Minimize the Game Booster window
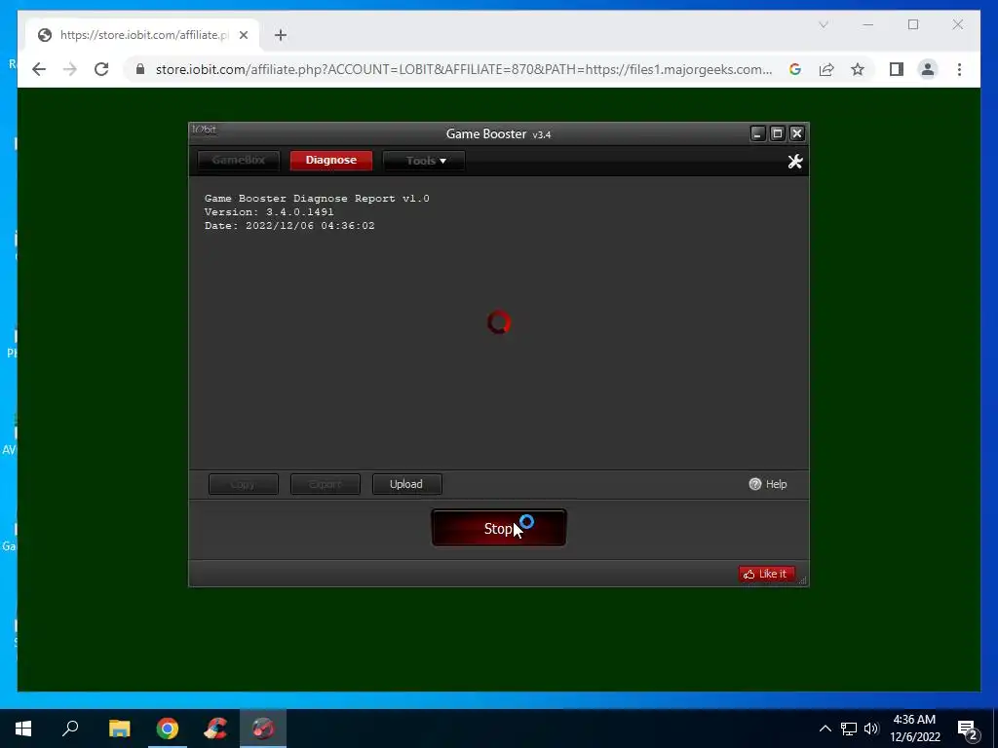 757,133
